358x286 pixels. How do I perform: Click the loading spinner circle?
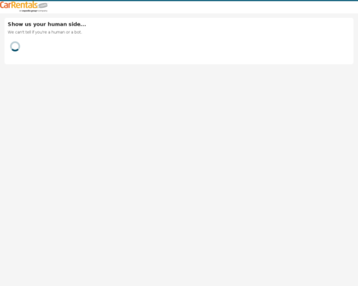(15, 46)
